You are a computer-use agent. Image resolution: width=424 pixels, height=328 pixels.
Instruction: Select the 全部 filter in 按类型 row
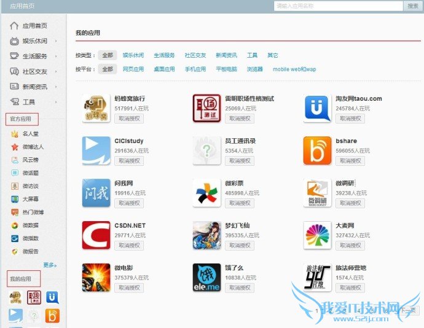point(108,55)
